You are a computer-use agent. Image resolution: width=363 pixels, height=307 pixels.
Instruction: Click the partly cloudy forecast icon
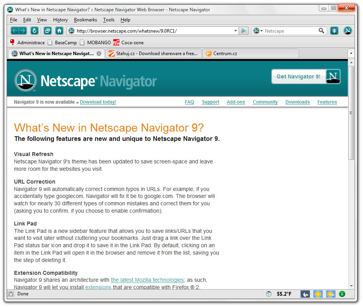[x=330, y=294]
